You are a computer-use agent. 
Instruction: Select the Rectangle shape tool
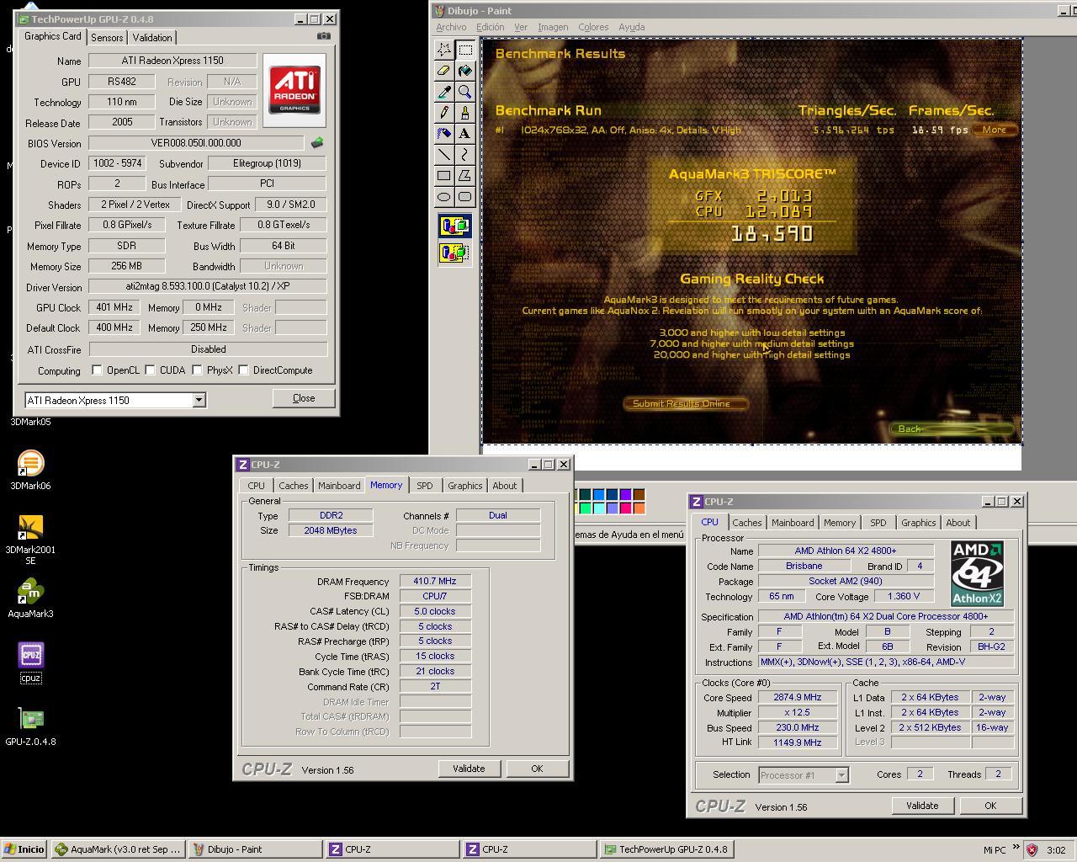pyautogui.click(x=444, y=176)
